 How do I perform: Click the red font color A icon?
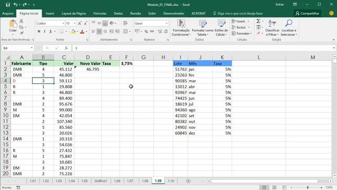(x=82, y=32)
